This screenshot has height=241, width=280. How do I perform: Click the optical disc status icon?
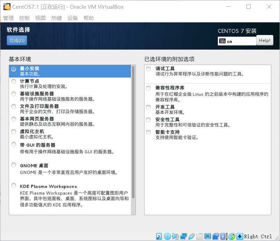click(x=167, y=236)
